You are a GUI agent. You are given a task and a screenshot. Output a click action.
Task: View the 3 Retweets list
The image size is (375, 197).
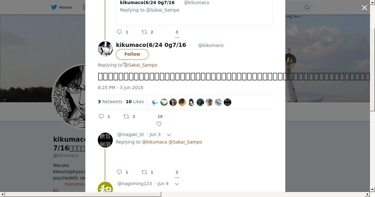(x=110, y=102)
